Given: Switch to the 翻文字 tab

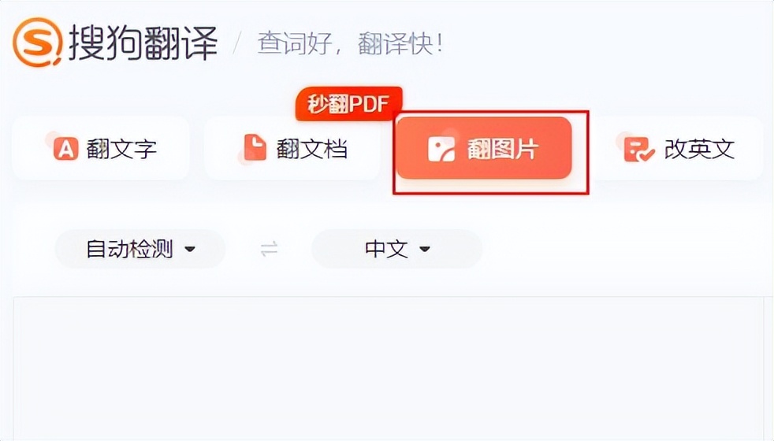Looking at the screenshot, I should click(101, 149).
